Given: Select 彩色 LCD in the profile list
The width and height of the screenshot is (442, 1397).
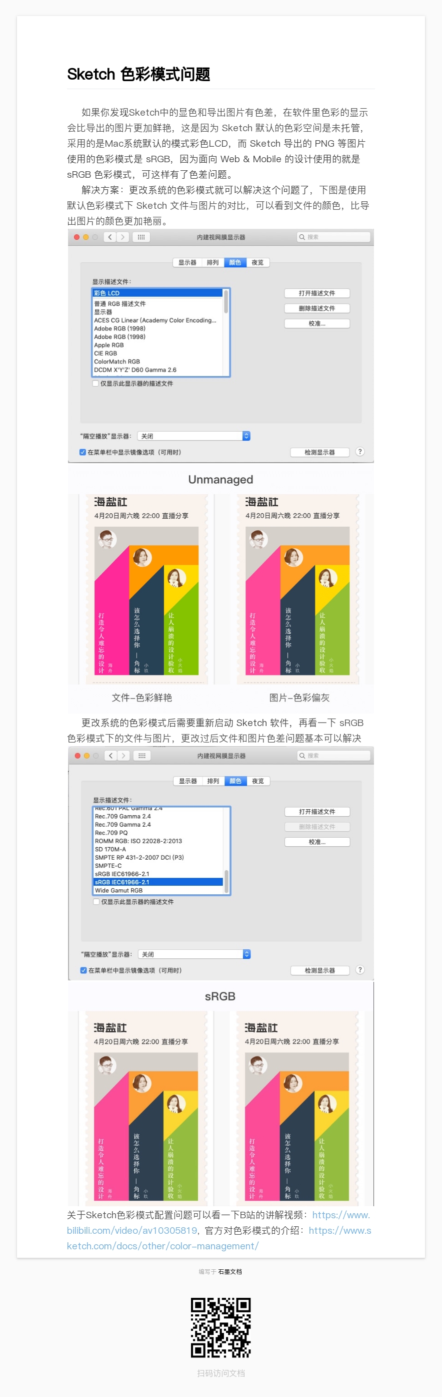Looking at the screenshot, I should coord(157,293).
